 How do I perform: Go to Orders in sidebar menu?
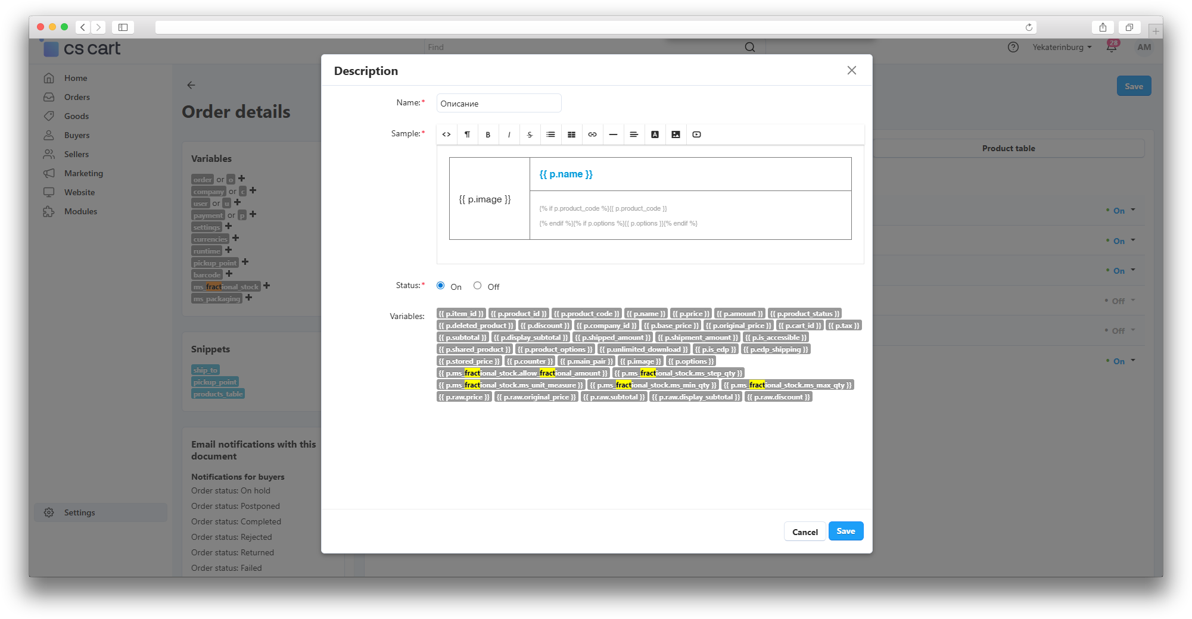[77, 97]
